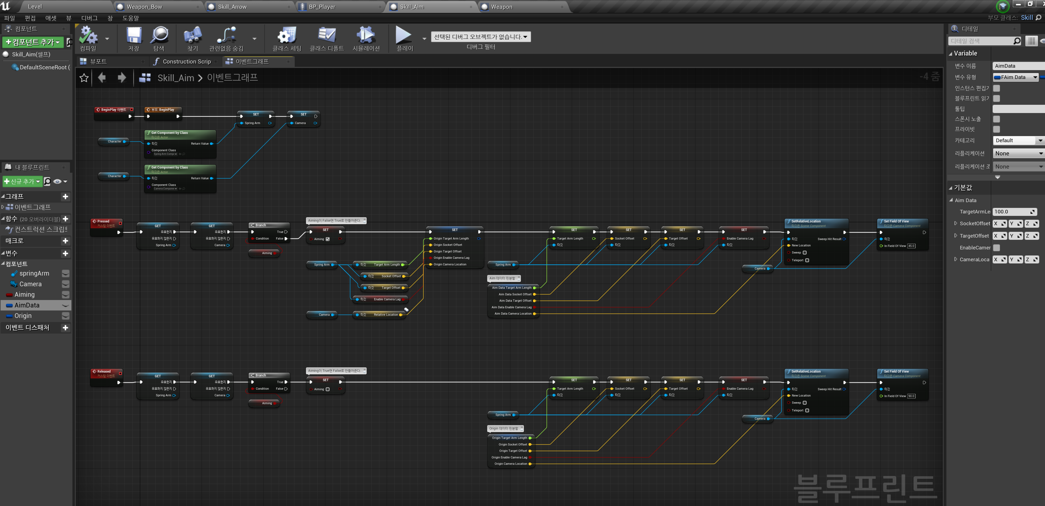Image resolution: width=1045 pixels, height=506 pixels.
Task: Click the Save (저장) toolbar icon
Action: (134, 35)
